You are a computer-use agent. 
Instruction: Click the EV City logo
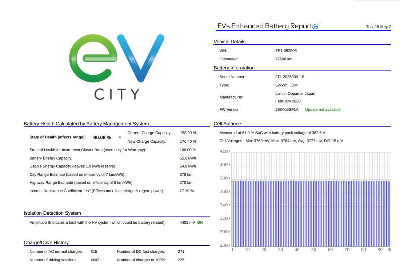tap(117, 67)
